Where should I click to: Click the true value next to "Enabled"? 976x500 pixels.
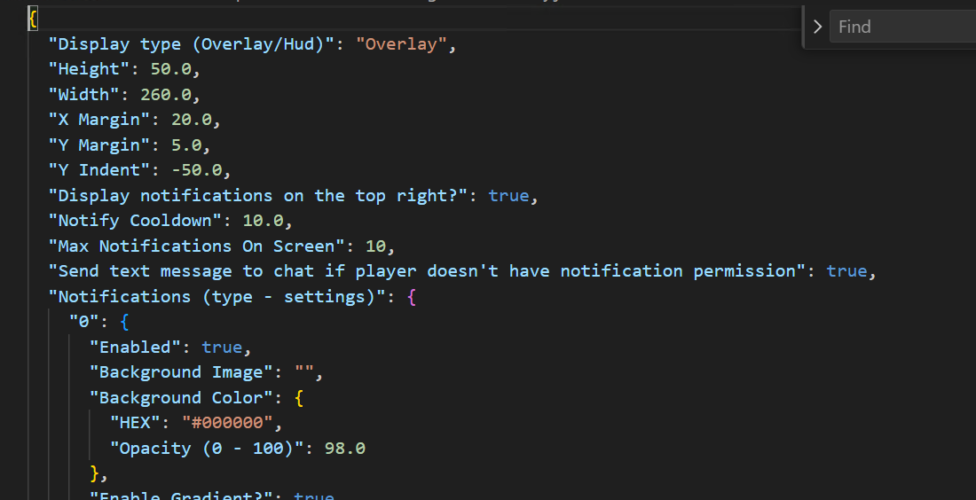221,348
